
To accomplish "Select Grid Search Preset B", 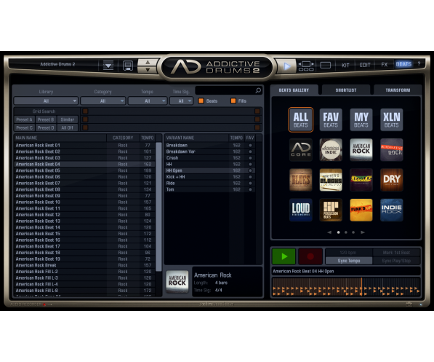I will tap(46, 119).
